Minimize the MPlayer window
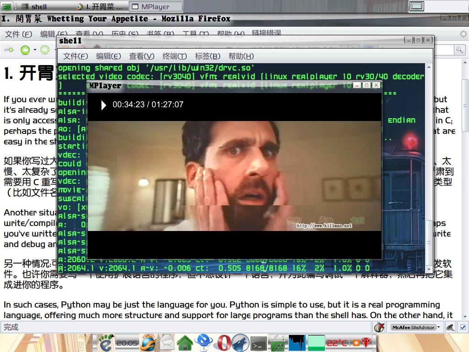Viewport: 469px width, 352px height. click(357, 85)
